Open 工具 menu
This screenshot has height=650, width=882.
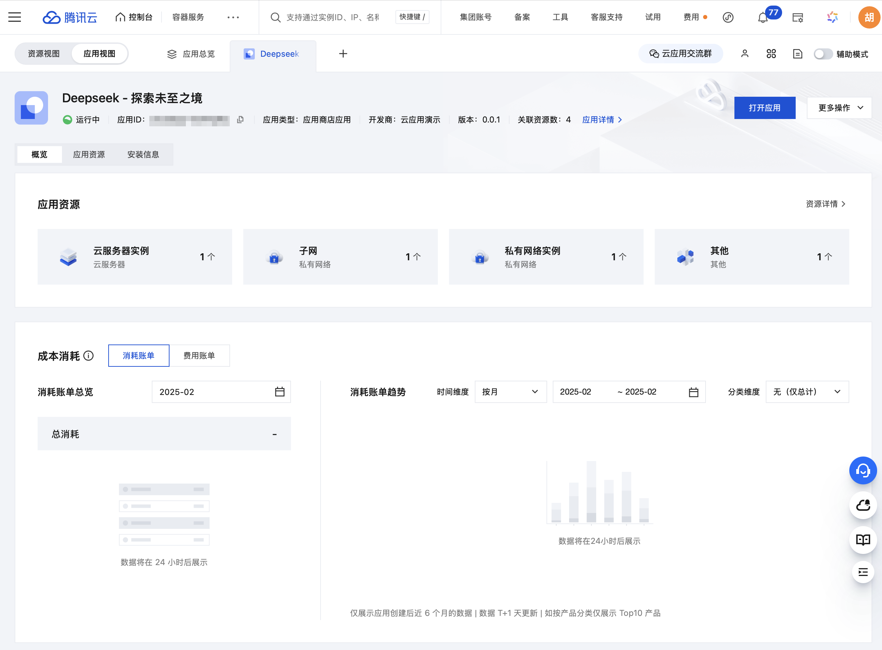pos(560,17)
